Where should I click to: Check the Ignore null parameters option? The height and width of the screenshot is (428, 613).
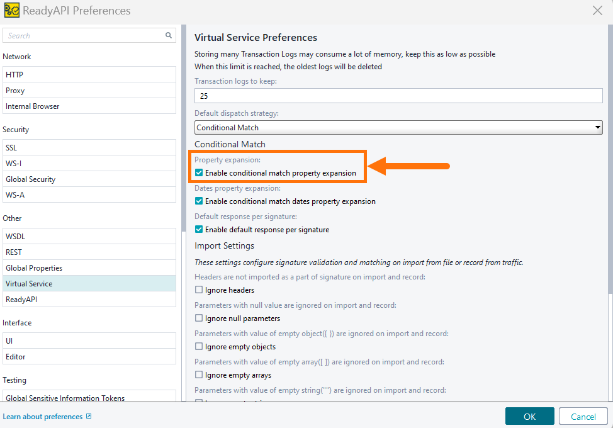coord(199,318)
